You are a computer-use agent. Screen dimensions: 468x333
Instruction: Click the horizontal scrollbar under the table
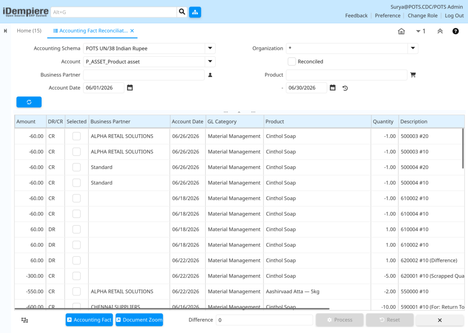(172, 308)
